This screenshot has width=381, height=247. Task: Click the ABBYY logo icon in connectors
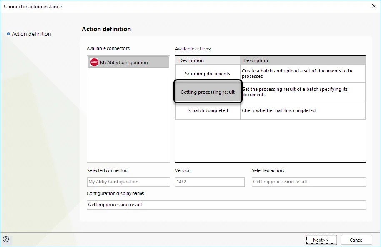tap(94, 62)
